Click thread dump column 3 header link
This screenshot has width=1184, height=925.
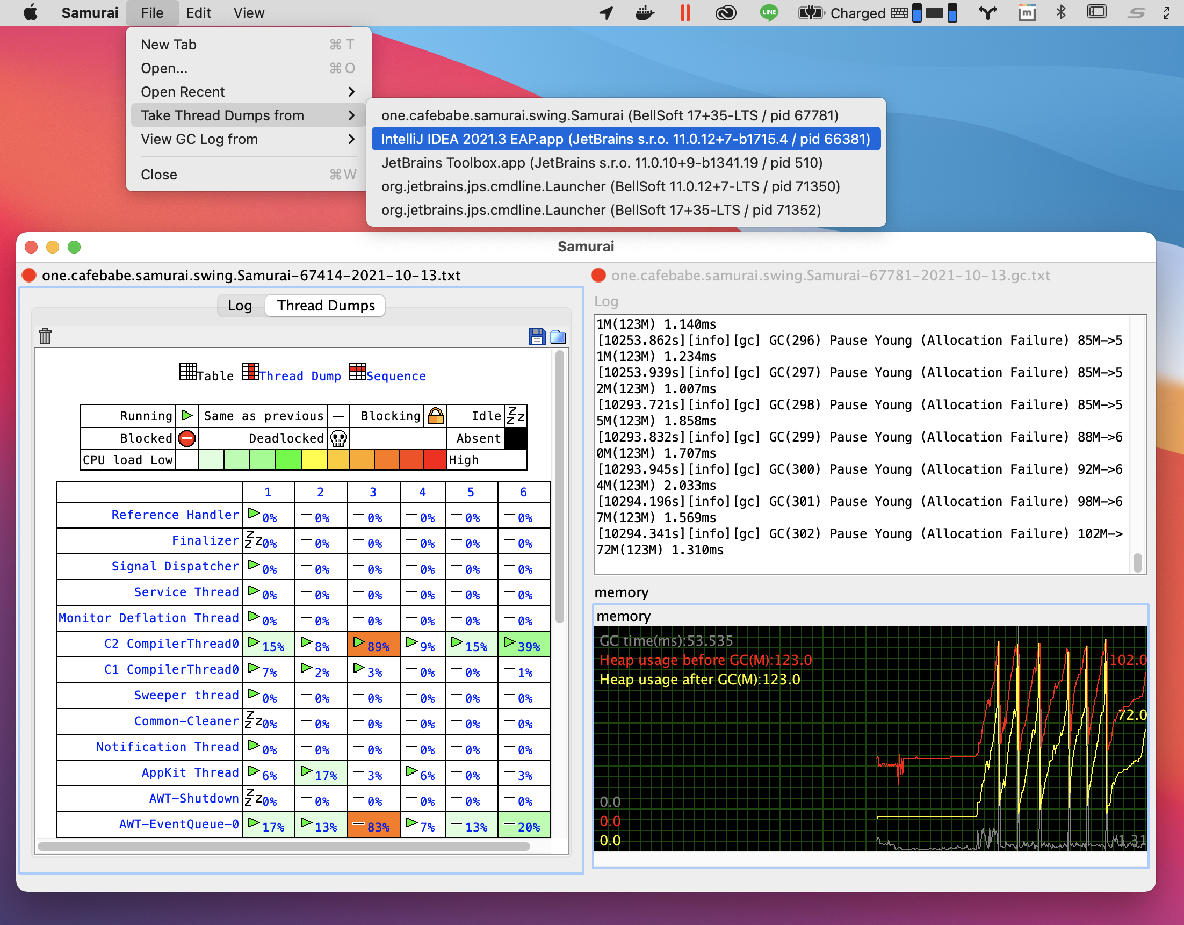(x=373, y=492)
